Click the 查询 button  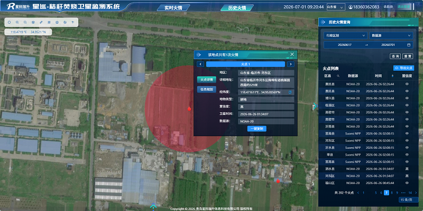pyautogui.click(x=395, y=56)
